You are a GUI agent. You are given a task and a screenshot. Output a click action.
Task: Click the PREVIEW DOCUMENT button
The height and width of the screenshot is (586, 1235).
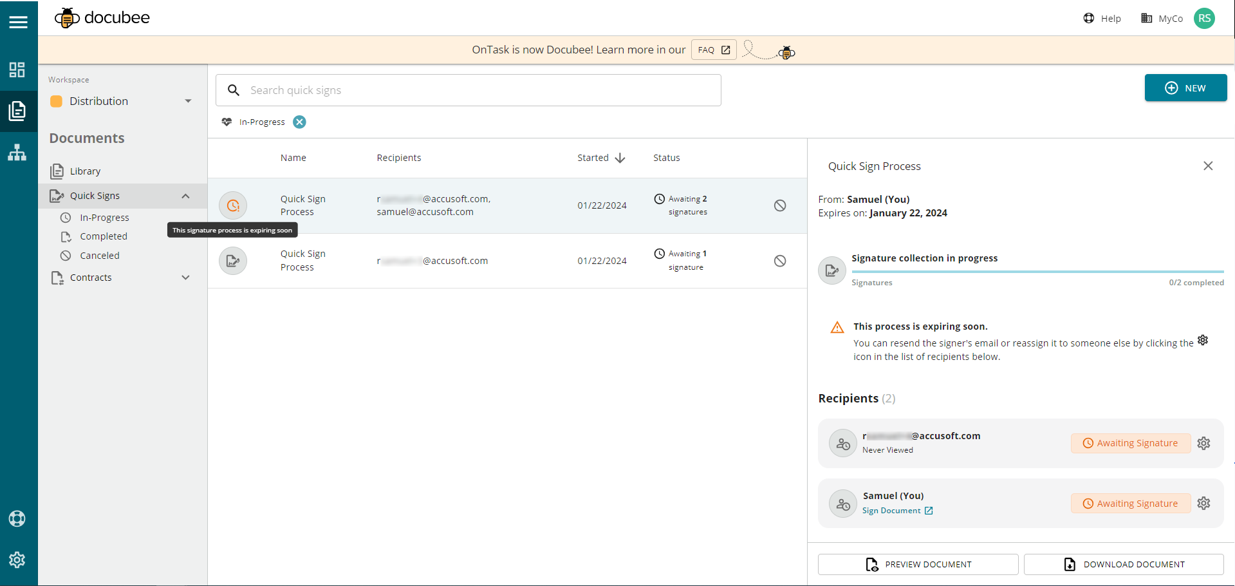click(918, 564)
